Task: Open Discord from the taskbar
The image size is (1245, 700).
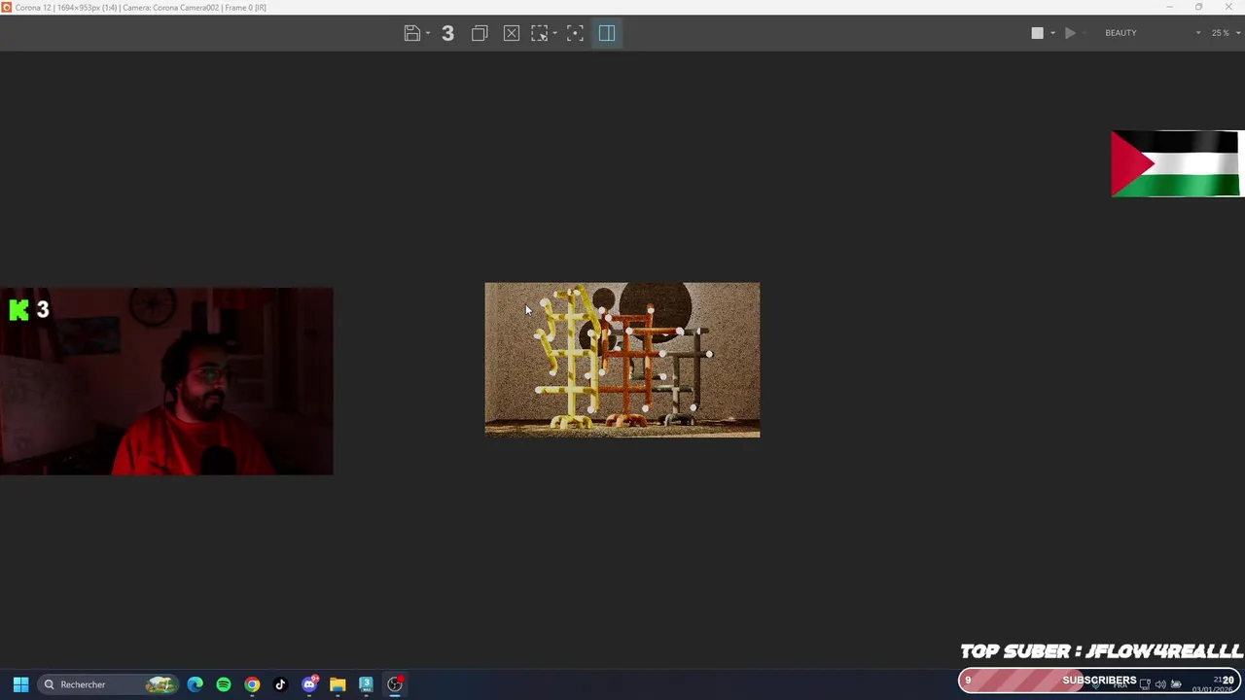Action: tap(309, 684)
